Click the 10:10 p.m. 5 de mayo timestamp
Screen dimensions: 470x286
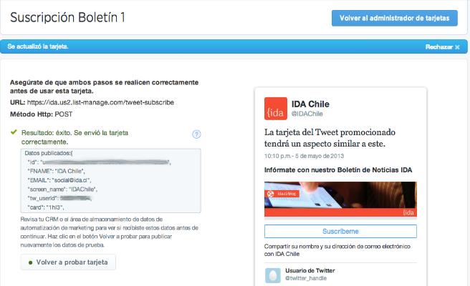[x=304, y=156]
